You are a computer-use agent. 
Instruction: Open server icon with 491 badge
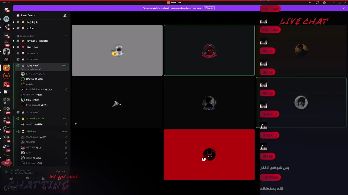pyautogui.click(x=6, y=43)
